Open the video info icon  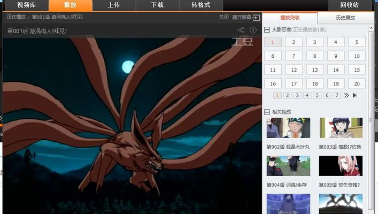253,30
